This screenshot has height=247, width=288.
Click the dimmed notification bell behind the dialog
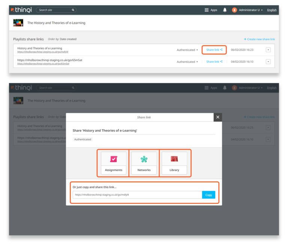coord(225,88)
